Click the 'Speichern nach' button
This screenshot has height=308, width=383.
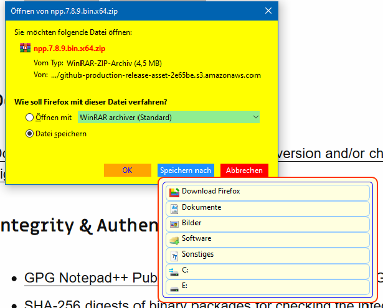tap(186, 170)
